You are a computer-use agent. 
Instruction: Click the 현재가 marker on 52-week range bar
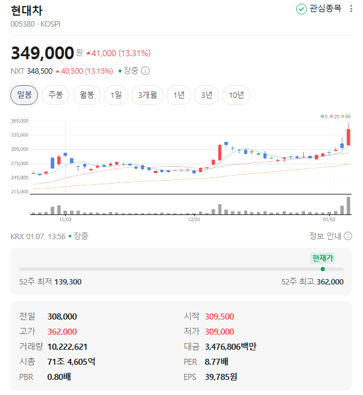322,269
